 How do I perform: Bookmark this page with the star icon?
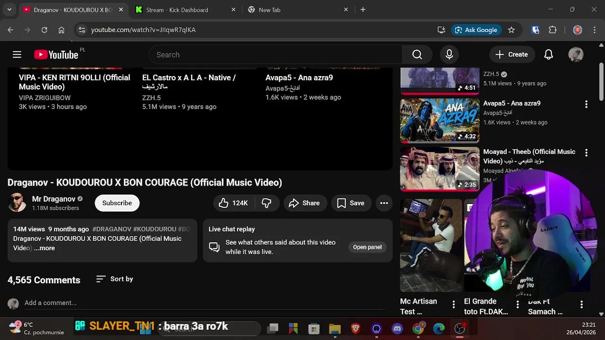click(511, 30)
